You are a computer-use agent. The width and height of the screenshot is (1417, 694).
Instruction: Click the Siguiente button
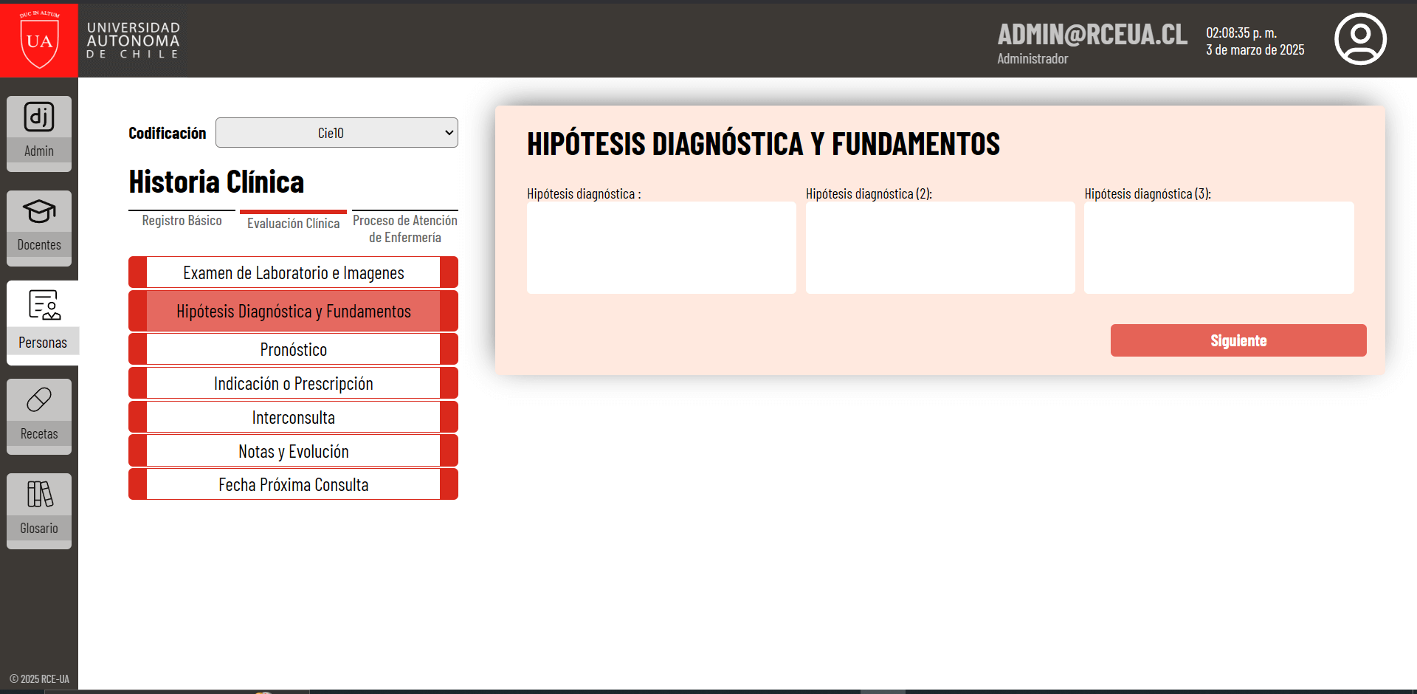(x=1238, y=340)
